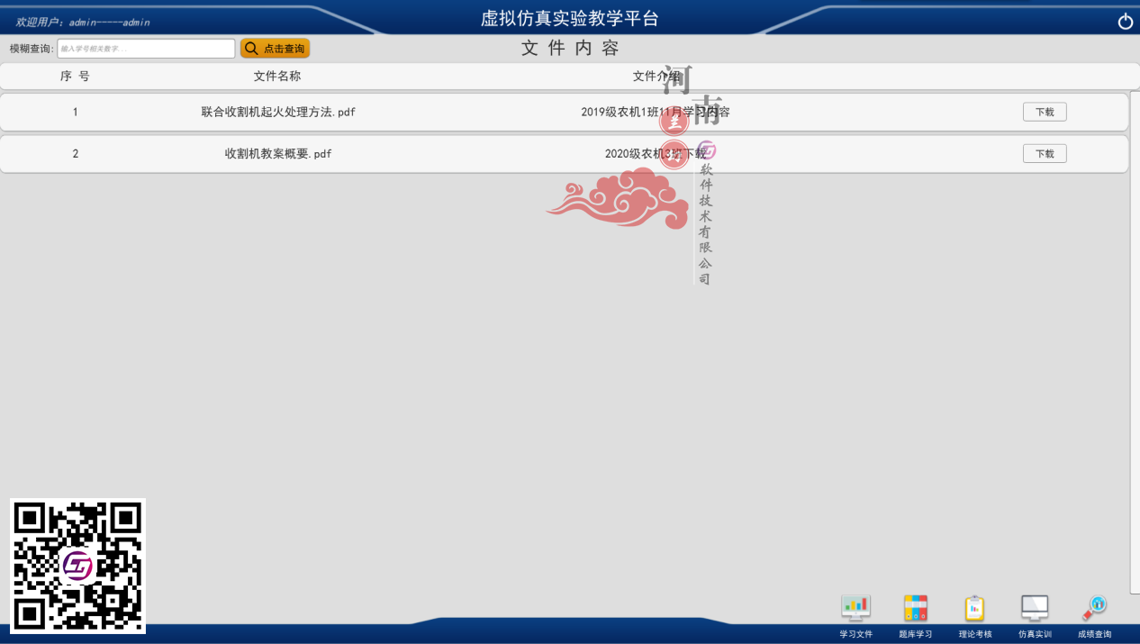Click the 文件内容 page title
1140x644 pixels.
click(570, 48)
